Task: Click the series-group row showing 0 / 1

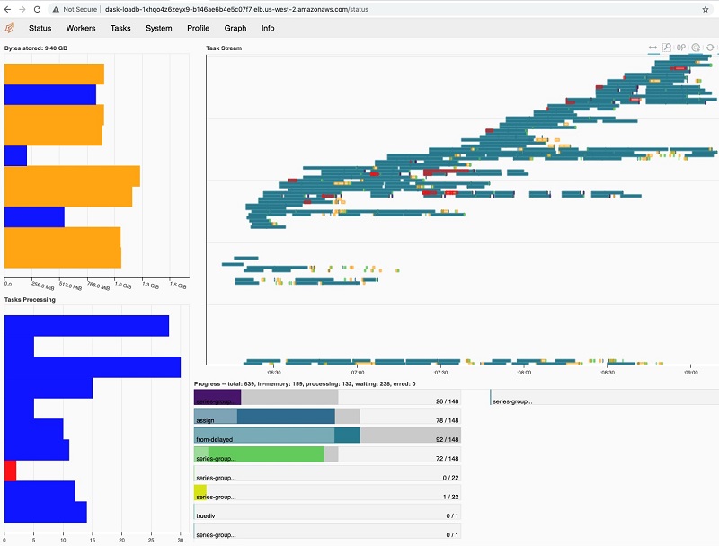Action: 327,531
